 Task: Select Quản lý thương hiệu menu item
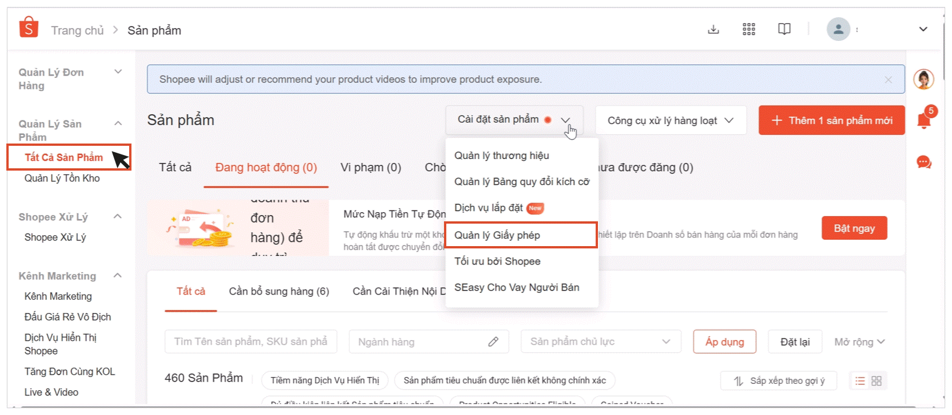point(502,156)
